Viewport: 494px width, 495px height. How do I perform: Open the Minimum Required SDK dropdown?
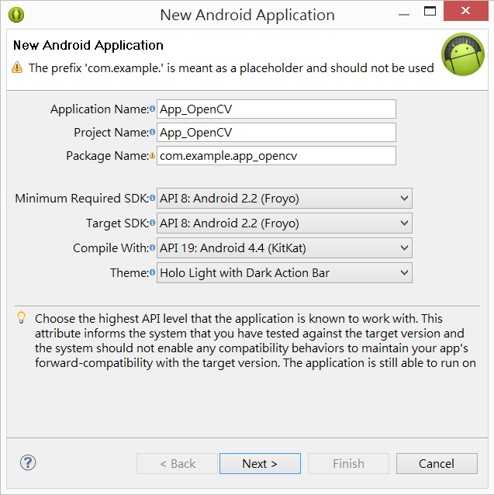(x=284, y=199)
